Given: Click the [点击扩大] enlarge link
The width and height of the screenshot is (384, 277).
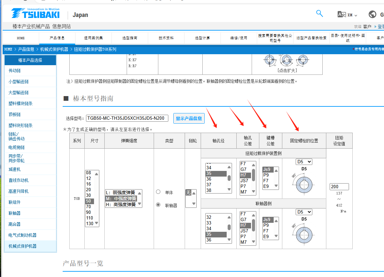Looking at the screenshot, I should tap(287, 70).
